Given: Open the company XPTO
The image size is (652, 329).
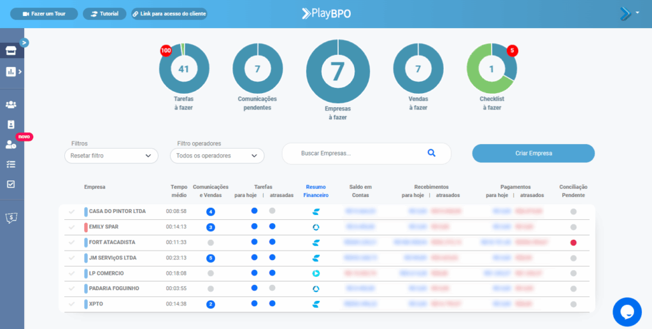Looking at the screenshot, I should click(96, 304).
